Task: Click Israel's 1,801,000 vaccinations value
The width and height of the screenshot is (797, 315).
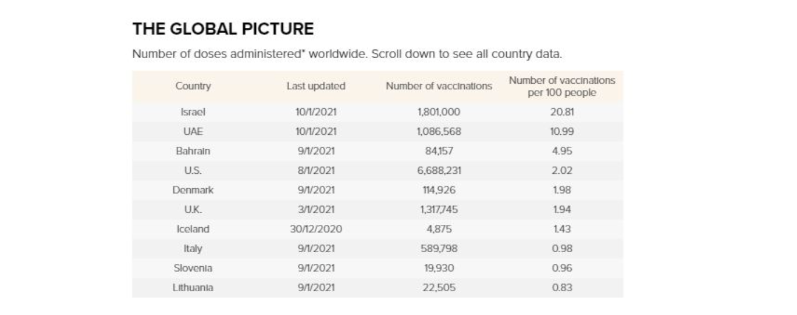Action: pos(439,112)
